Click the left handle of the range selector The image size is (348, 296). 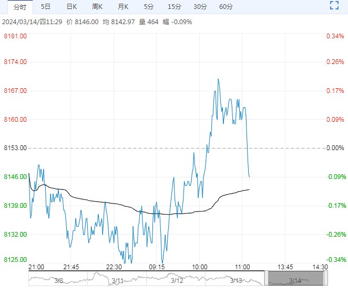[x=266, y=278]
